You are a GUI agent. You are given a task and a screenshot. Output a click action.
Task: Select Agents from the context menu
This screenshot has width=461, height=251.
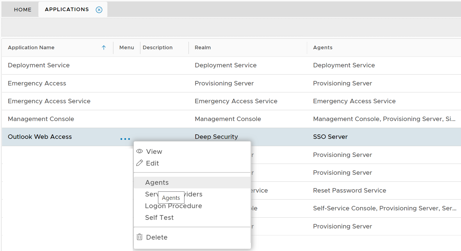click(157, 182)
